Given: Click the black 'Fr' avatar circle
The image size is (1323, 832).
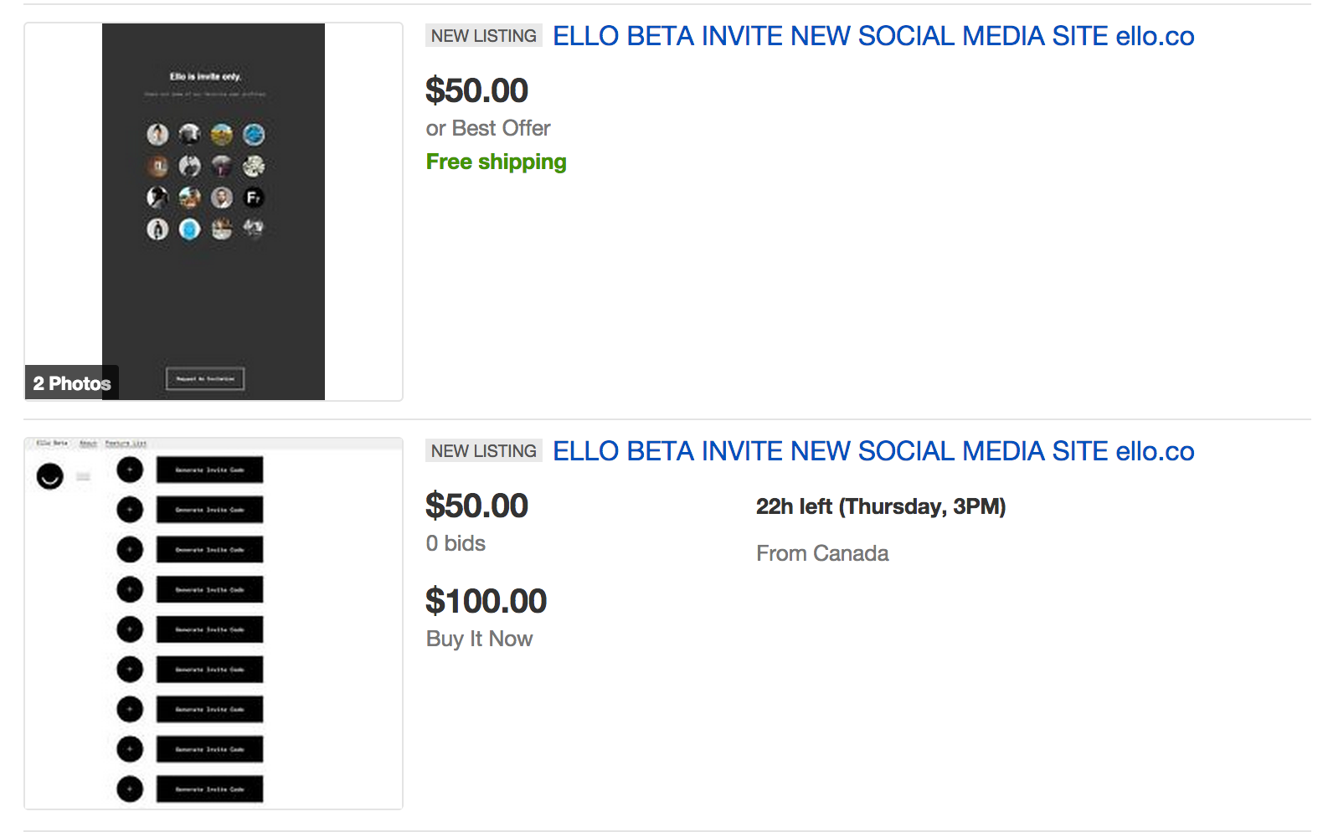Looking at the screenshot, I should pos(254,198).
